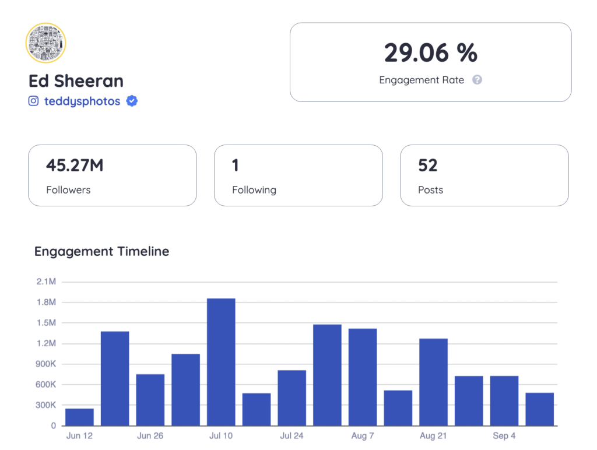Select the 52 posts count
597x450 pixels.
[x=428, y=165]
